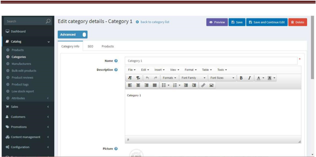Click the Catalog book icon

point(7,41)
